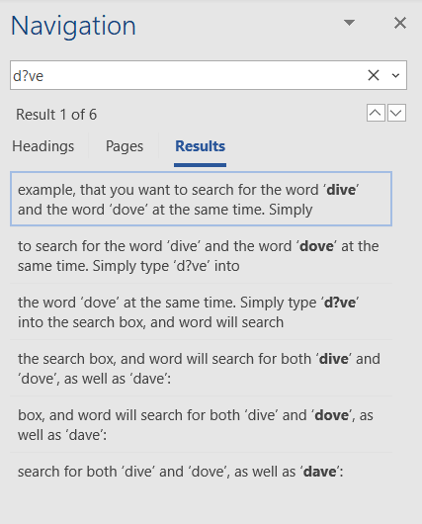Click the blue underline below Results tab
The image size is (422, 524).
click(x=201, y=165)
